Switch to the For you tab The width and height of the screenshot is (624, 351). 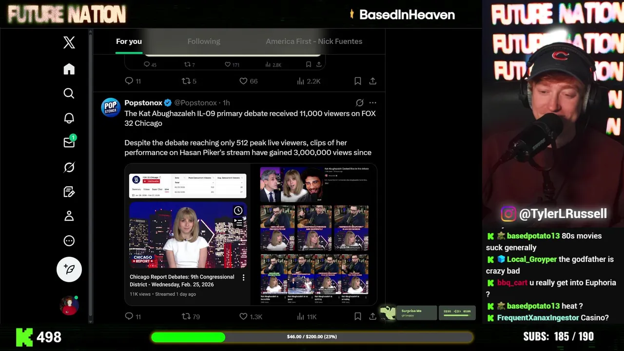point(129,41)
